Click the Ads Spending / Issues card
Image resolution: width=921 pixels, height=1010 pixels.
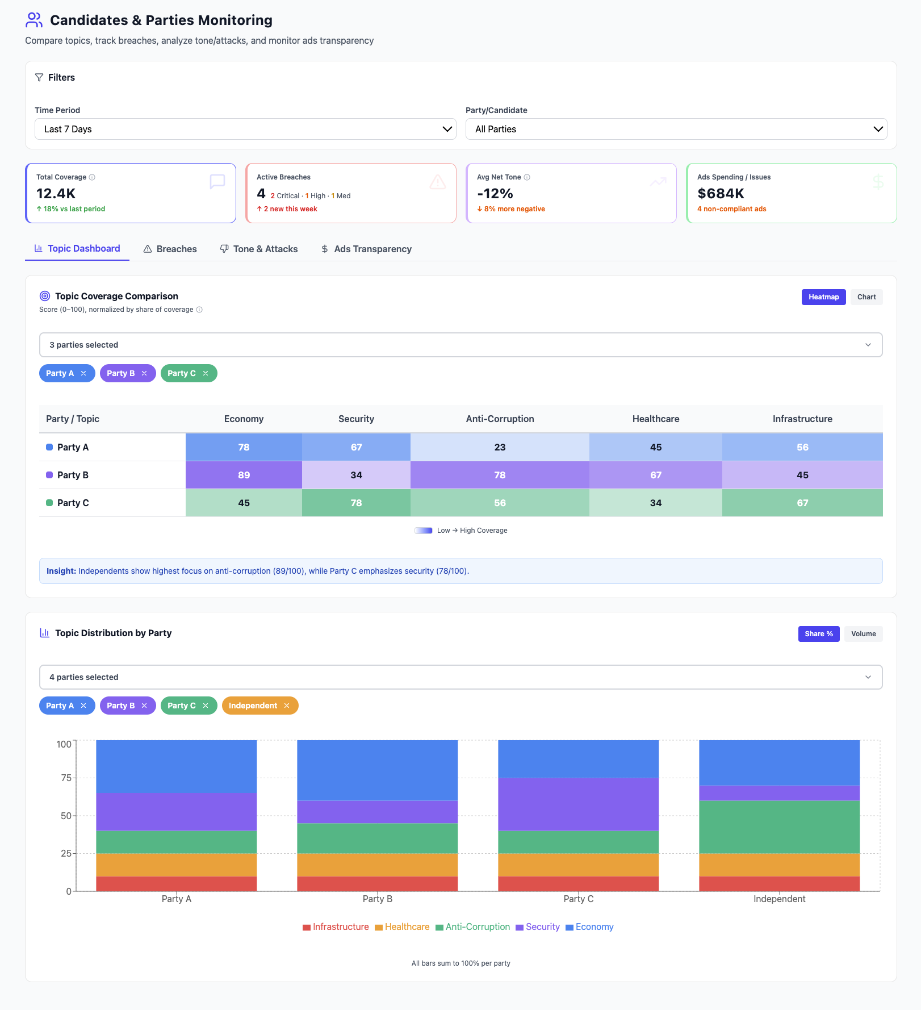coord(792,193)
